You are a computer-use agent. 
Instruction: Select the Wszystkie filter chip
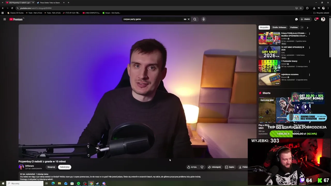[264, 27]
